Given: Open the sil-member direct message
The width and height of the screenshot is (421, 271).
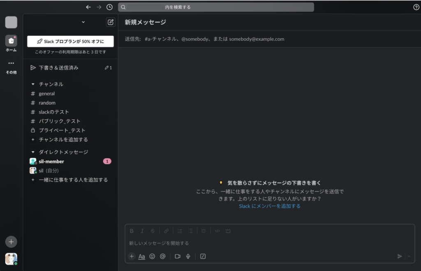Looking at the screenshot, I should pos(51,162).
